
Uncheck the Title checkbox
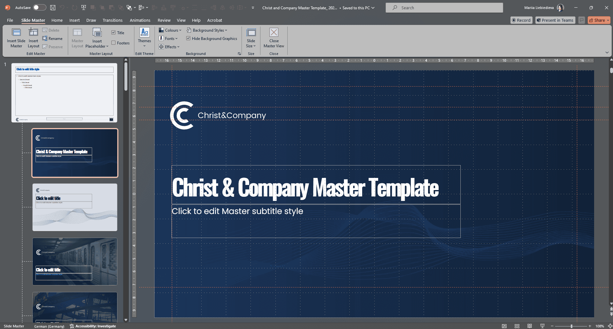click(x=114, y=33)
